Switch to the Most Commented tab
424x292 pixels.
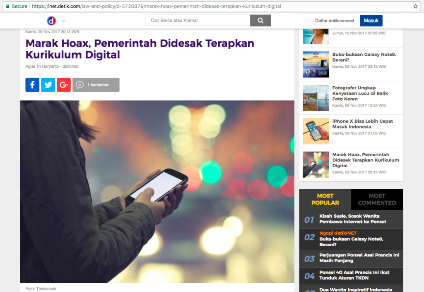click(377, 199)
